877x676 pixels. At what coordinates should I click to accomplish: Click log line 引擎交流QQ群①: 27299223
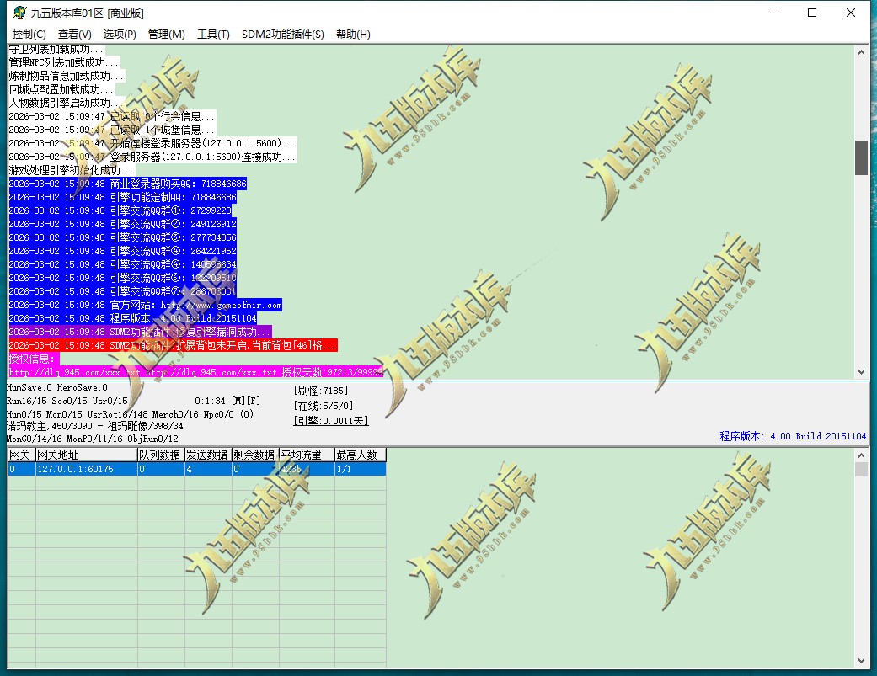[x=120, y=210]
